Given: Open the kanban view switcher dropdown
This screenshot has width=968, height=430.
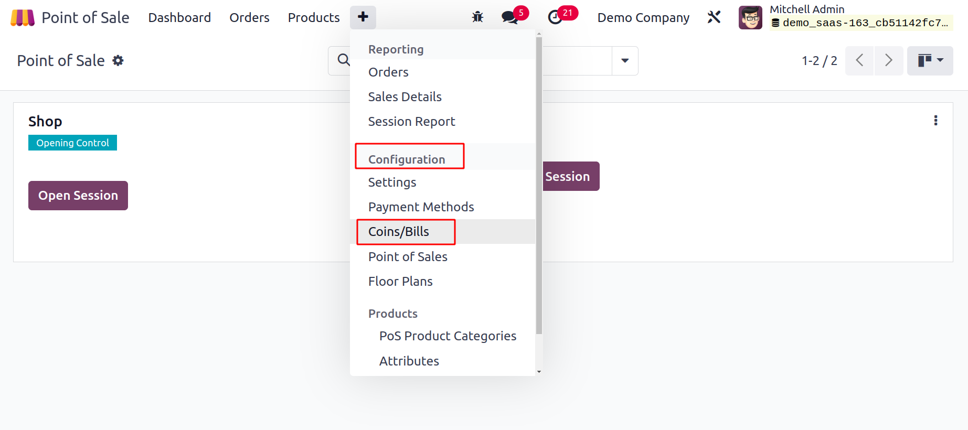Looking at the screenshot, I should [930, 61].
